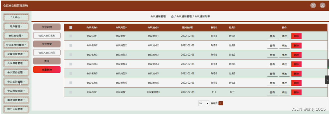330x114 pixels.
Task: Expand the 个人中心 menu
Action: pyautogui.click(x=16, y=17)
